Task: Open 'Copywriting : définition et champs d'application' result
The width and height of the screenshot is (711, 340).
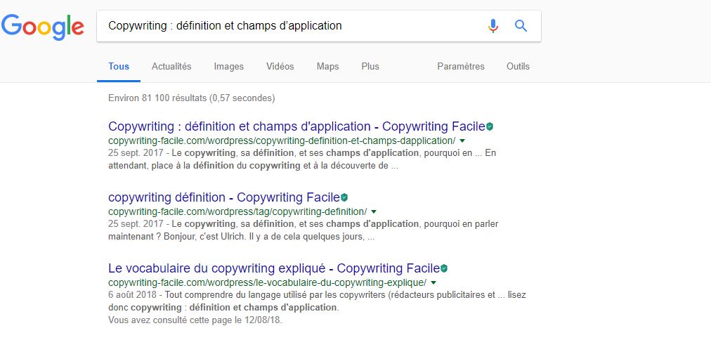Action: [295, 127]
